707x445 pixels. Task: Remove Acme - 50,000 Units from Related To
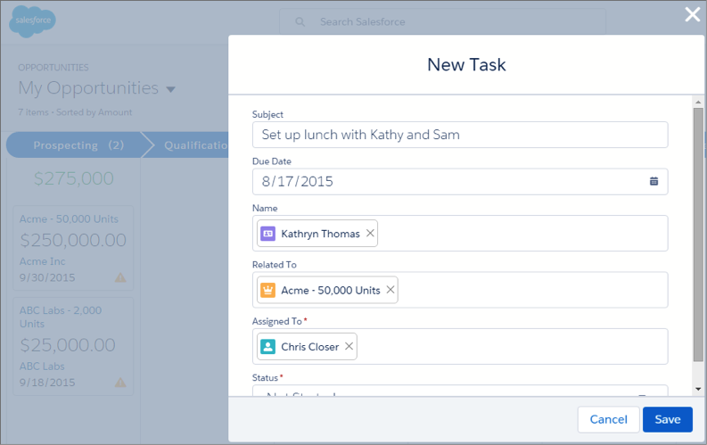pos(390,290)
